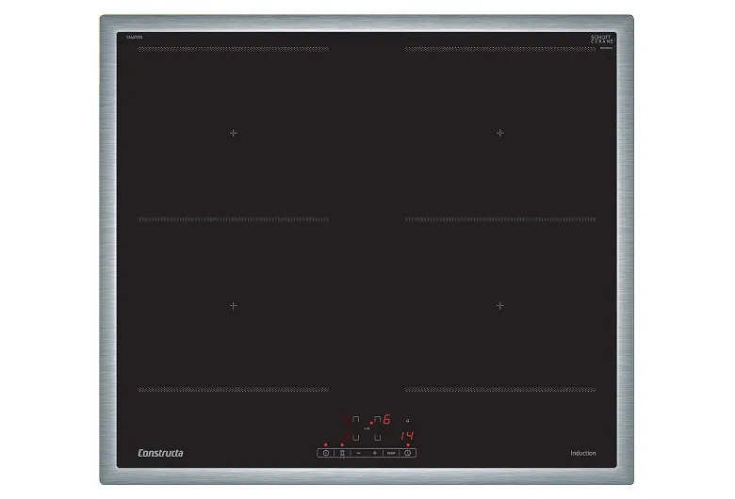Viewport: 735px width, 499px height.
Task: Tap the cooking zone select key
Action: point(342,454)
